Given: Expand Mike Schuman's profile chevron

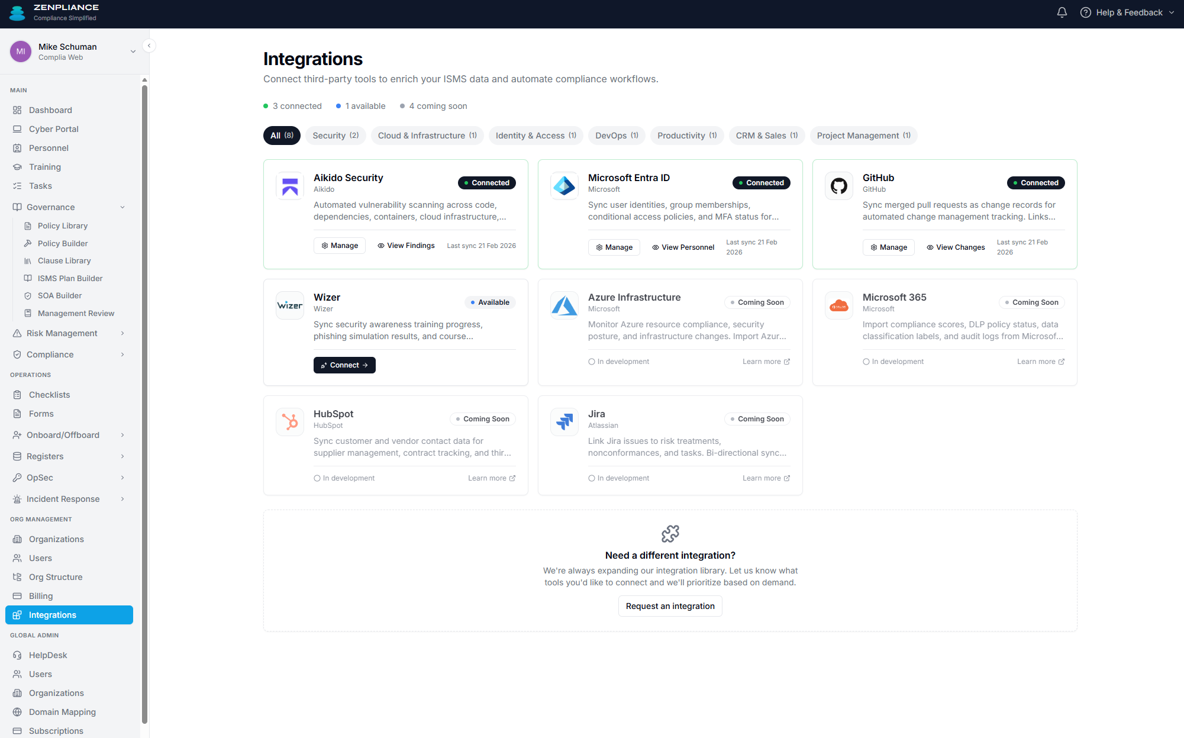Looking at the screenshot, I should click(133, 51).
